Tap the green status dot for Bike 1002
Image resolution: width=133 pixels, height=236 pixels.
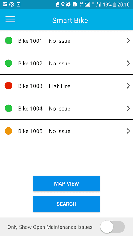9,63
